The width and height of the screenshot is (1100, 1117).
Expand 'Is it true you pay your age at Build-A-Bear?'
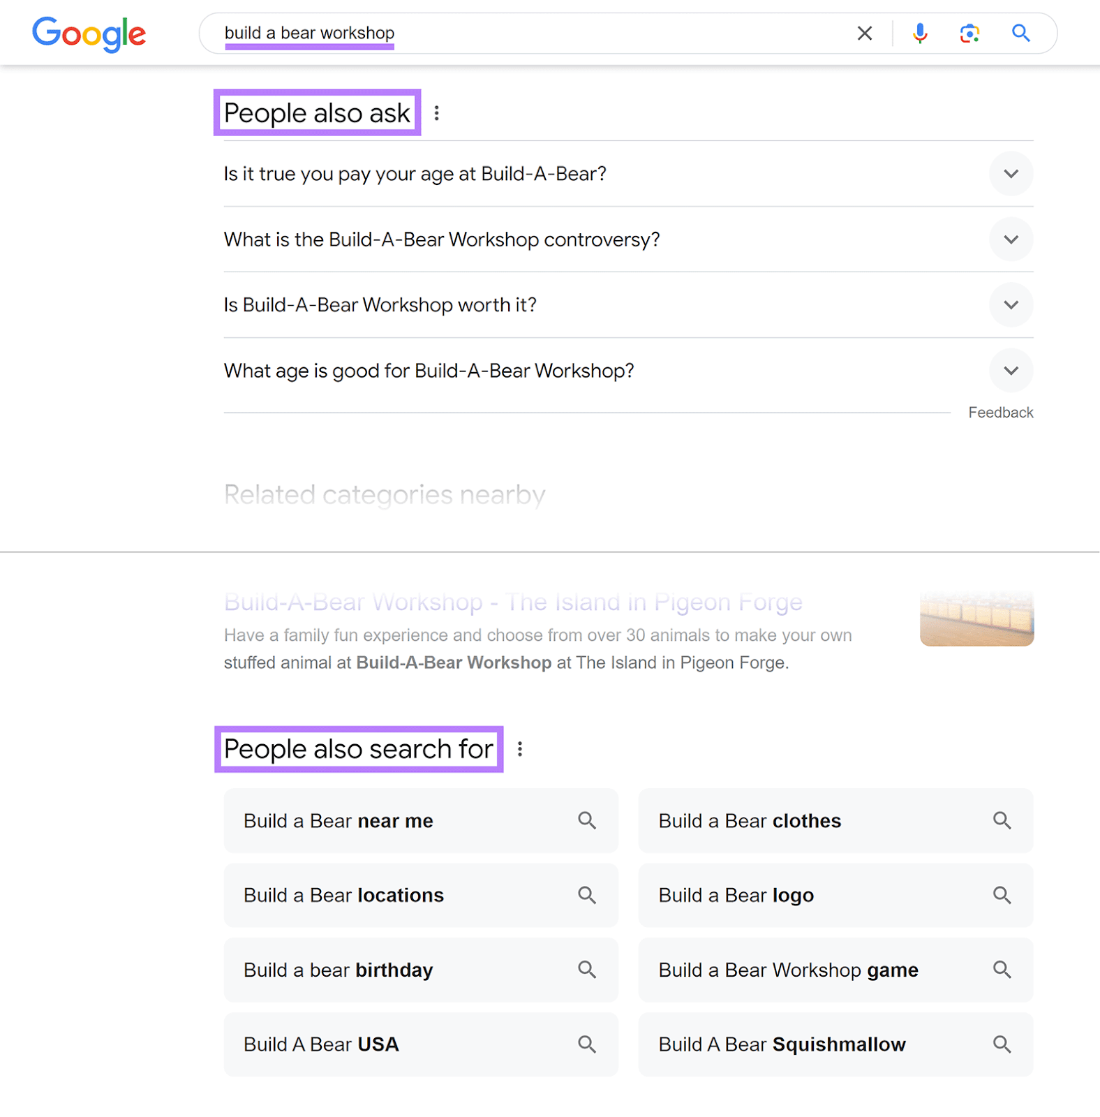(x=1011, y=174)
